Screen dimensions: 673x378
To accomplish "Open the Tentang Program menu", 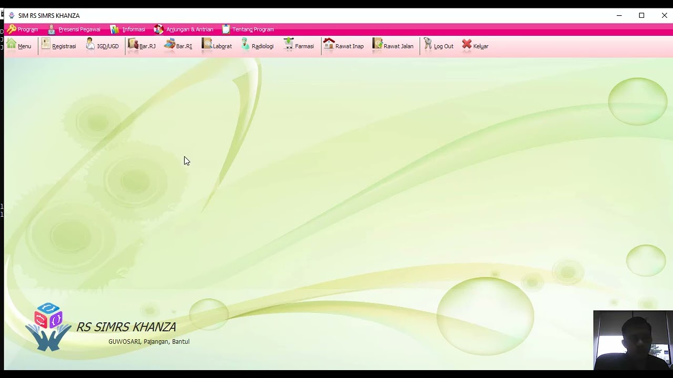I will pos(248,29).
